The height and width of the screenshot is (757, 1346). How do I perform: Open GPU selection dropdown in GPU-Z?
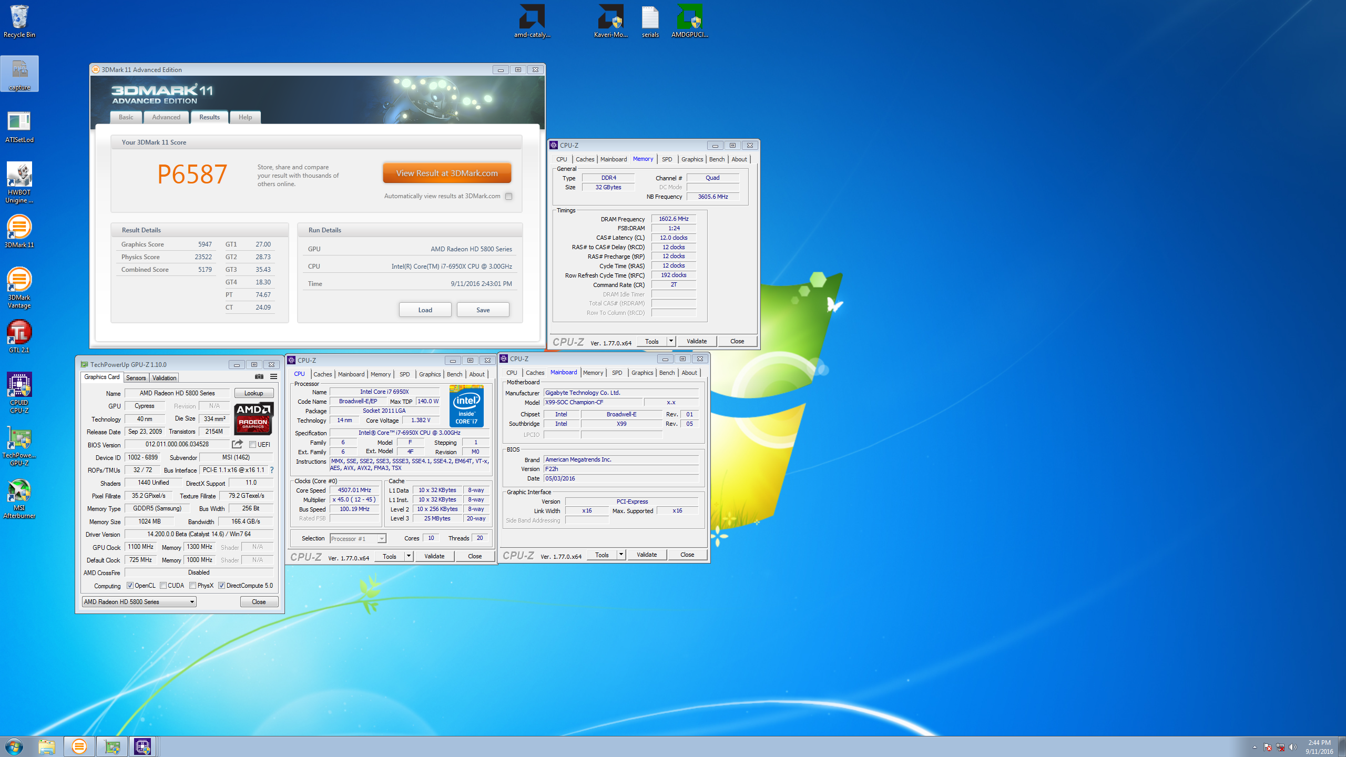pyautogui.click(x=139, y=602)
